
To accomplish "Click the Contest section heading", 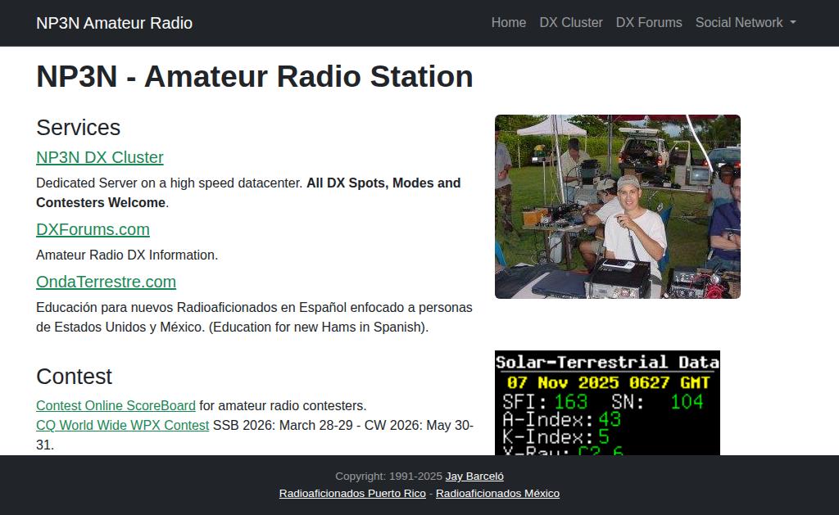I will tap(74, 377).
